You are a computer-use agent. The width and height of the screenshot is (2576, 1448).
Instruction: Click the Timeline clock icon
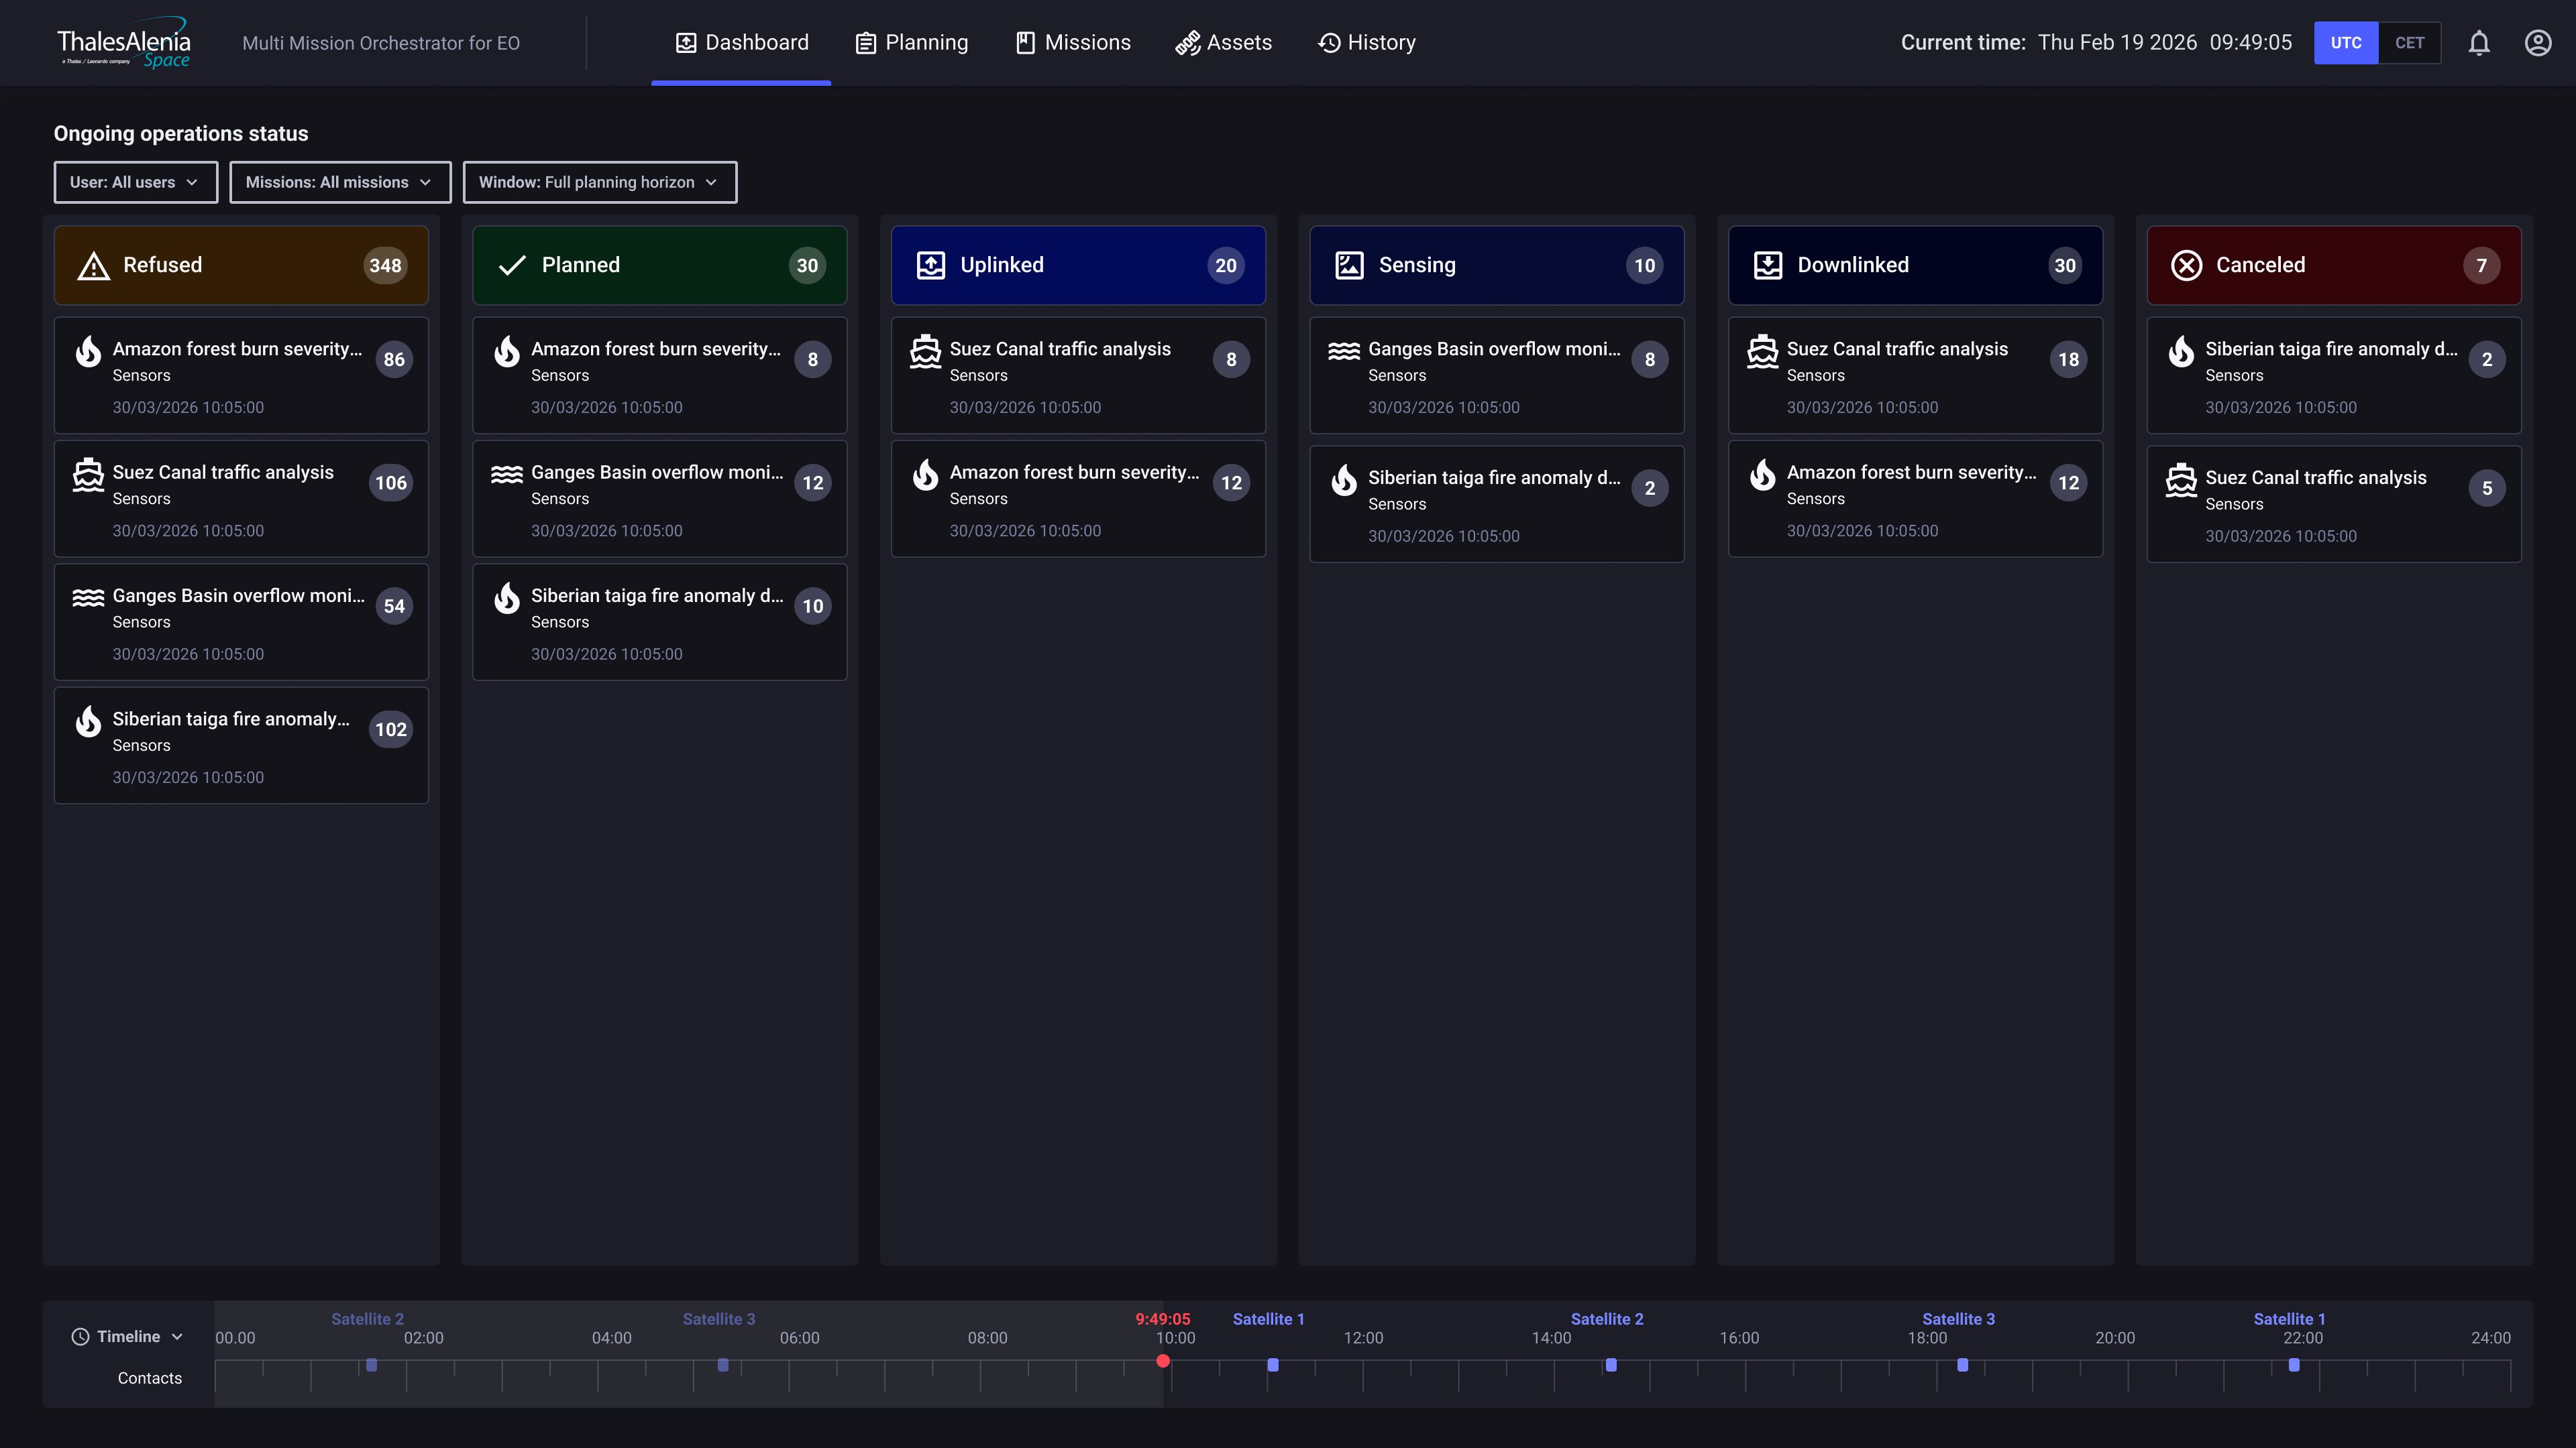(x=80, y=1337)
